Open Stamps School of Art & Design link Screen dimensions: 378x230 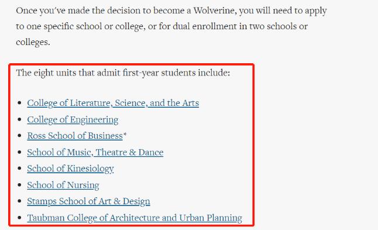pos(88,201)
